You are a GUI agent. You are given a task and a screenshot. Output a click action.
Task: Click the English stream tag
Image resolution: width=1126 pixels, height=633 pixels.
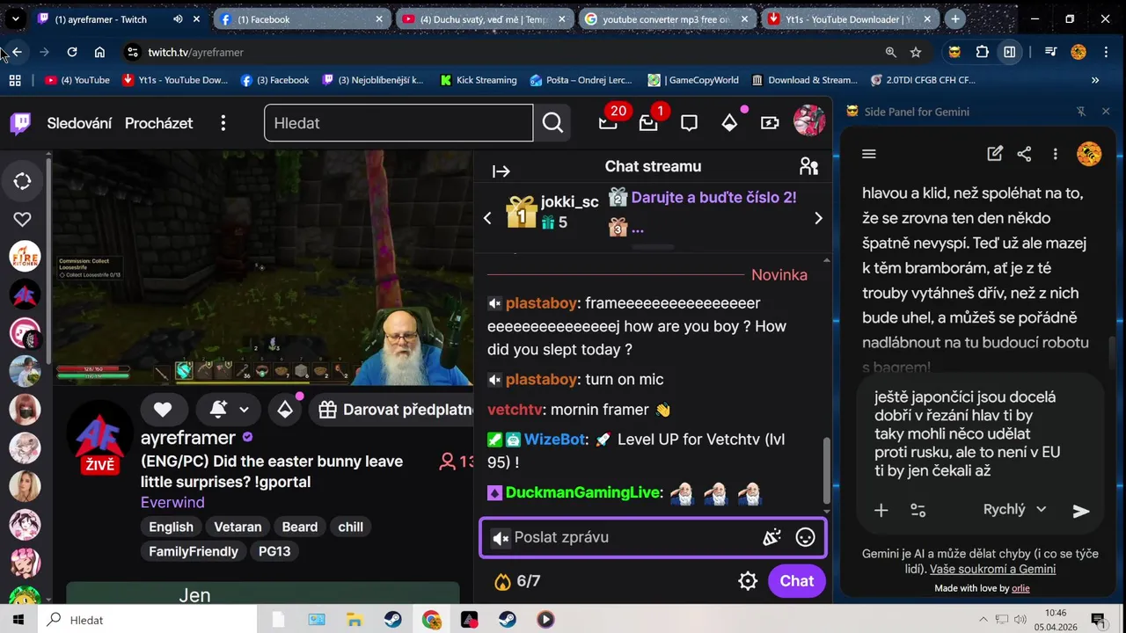[x=171, y=527]
